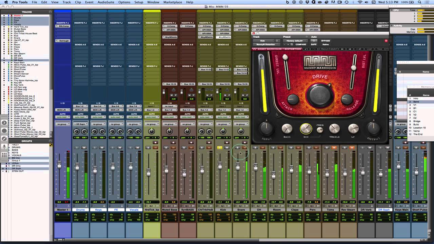This screenshot has width=434, height=244.
Task: Click the plugin Load button
Action: tap(369, 49)
